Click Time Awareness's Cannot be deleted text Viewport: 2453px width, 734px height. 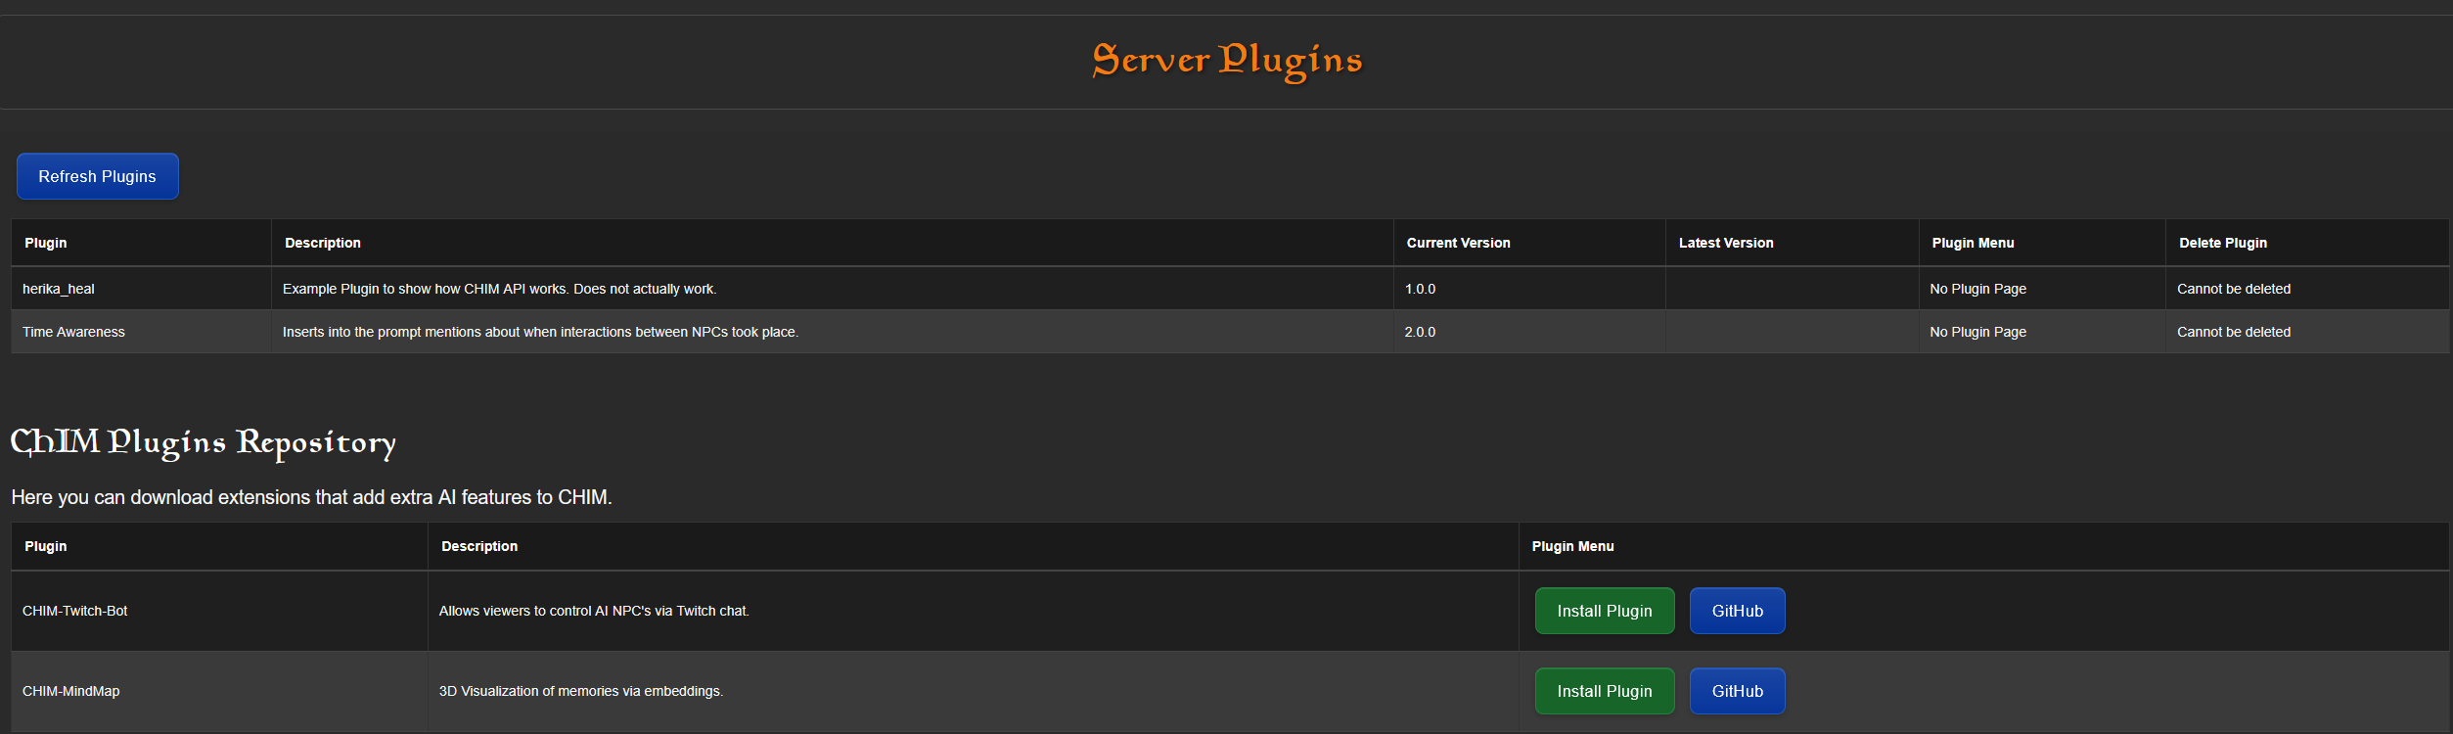2233,332
